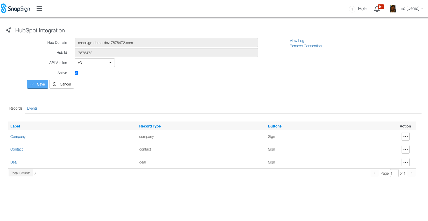Switch to the Events tab
Screen dimensions: 428x221
32,108
